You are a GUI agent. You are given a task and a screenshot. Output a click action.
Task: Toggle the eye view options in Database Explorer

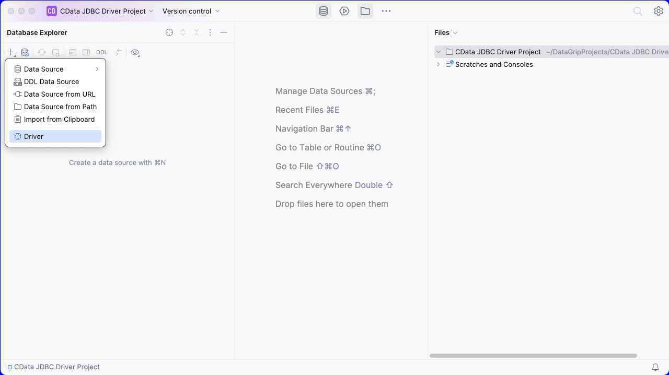tap(135, 52)
